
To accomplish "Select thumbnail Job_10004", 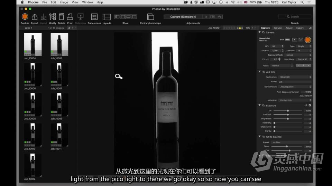I will click(x=33, y=44).
